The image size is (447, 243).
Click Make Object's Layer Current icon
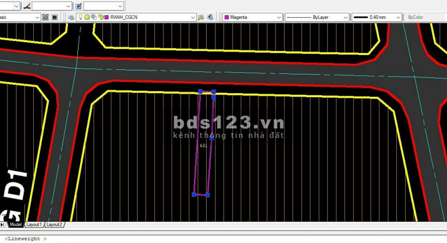tap(201, 17)
